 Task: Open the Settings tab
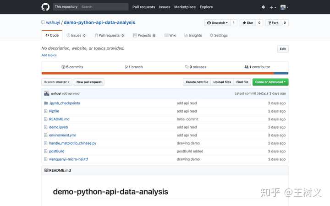pyautogui.click(x=219, y=35)
